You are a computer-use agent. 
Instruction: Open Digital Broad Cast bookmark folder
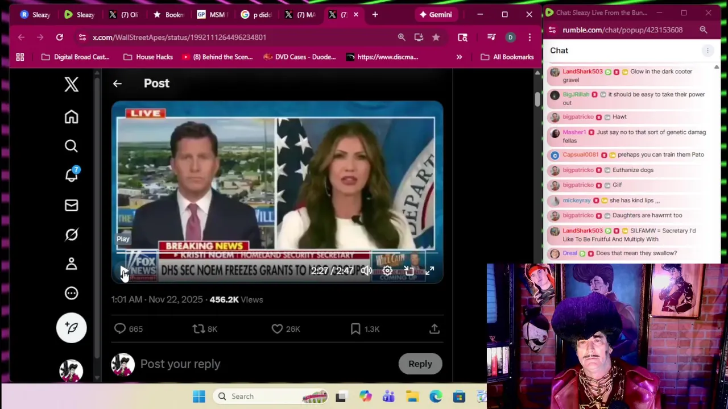pos(76,57)
